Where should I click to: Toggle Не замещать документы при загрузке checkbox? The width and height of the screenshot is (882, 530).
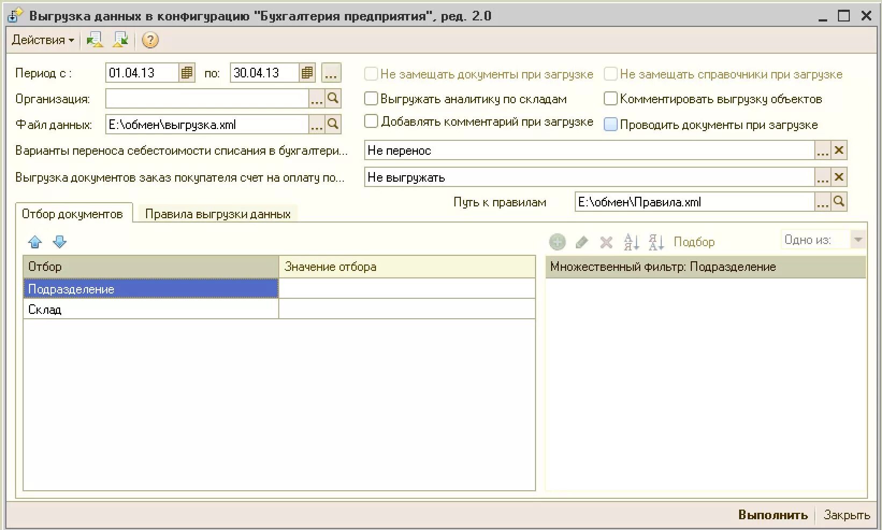click(x=371, y=74)
